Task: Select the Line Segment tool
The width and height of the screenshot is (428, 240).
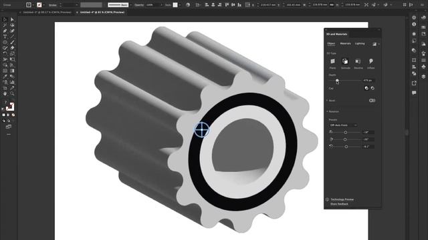Action: click(x=12, y=37)
